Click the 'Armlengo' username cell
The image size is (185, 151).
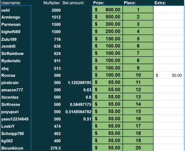16,17
